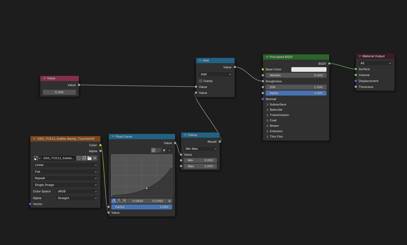Screen dimensions: 407x245
Task: Open Straight alpha mode dropdown
Action: pos(76,198)
